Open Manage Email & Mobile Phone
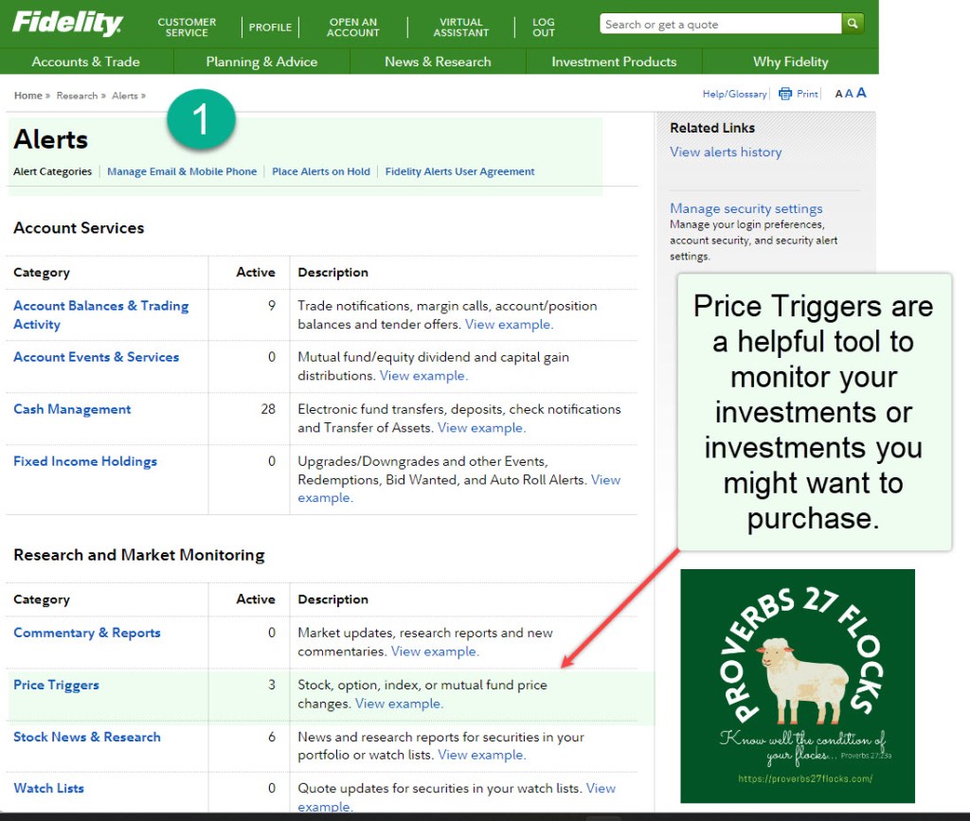This screenshot has width=970, height=821. [182, 171]
